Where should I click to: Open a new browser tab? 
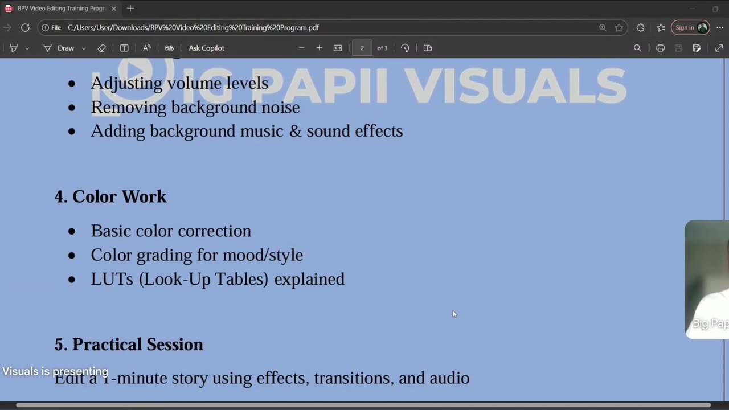[x=130, y=9]
